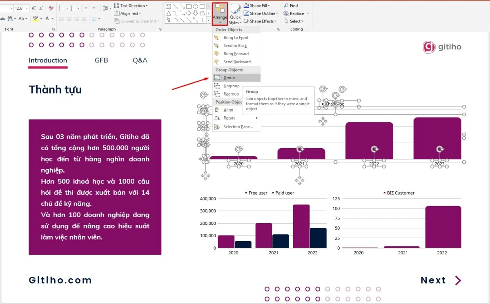This screenshot has width=490, height=304.
Task: Open the Shape Outline dropdown
Action: coord(261,13)
